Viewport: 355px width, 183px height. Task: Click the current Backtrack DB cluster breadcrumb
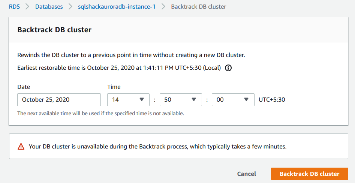click(198, 7)
